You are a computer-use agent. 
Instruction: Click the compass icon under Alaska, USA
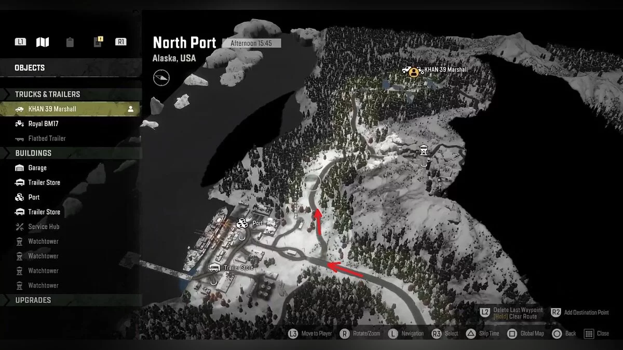(161, 78)
